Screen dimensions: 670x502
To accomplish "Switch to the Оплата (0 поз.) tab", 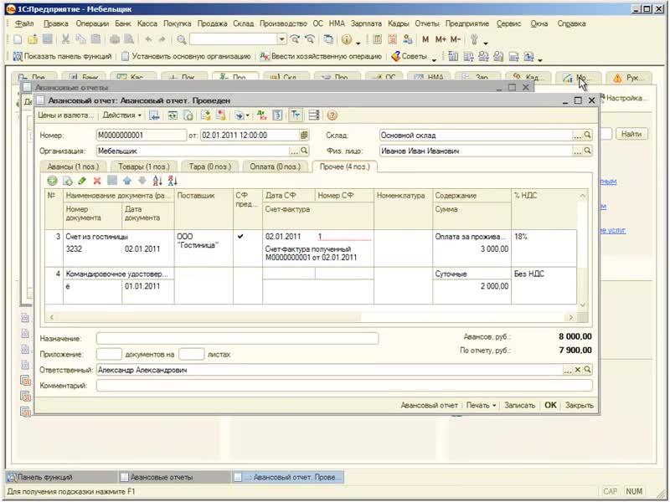I will tap(276, 166).
